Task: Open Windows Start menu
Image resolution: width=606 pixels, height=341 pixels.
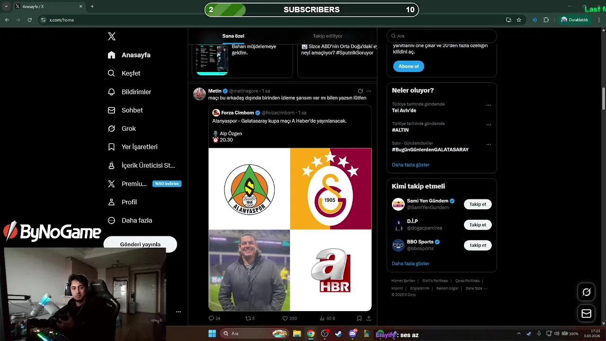Action: [212, 333]
